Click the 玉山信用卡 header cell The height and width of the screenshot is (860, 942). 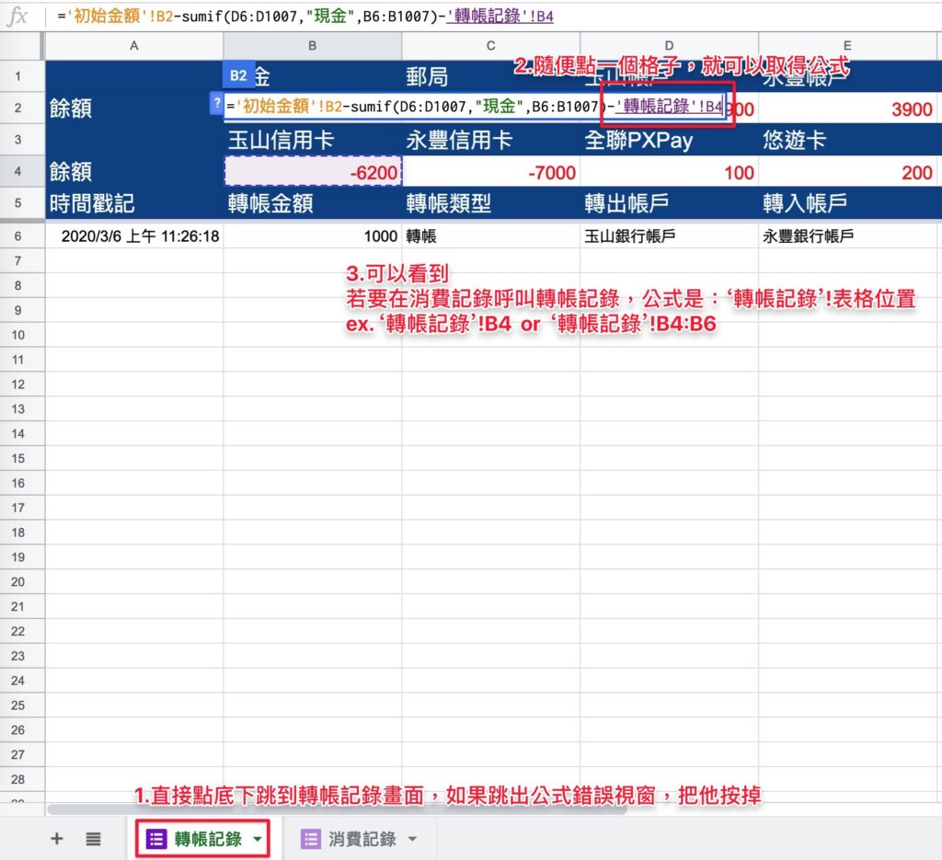(313, 140)
